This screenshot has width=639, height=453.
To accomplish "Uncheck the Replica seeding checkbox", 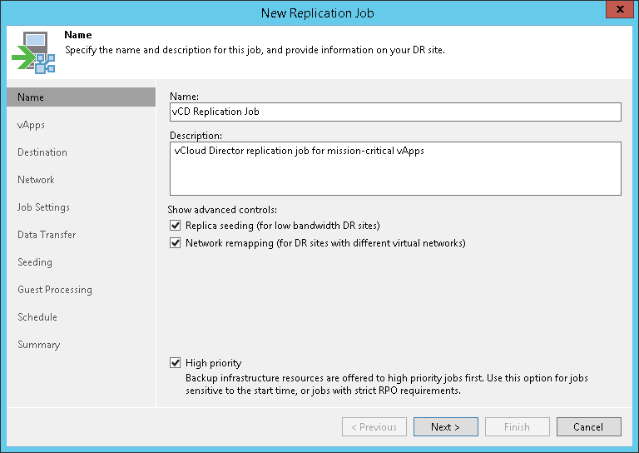I will pyautogui.click(x=175, y=226).
